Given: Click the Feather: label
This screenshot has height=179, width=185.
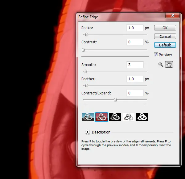Looking at the screenshot, I should click(x=88, y=79).
